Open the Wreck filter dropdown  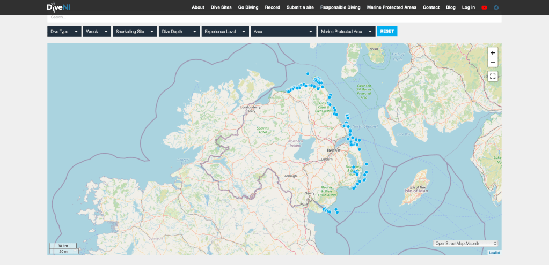[x=97, y=32]
